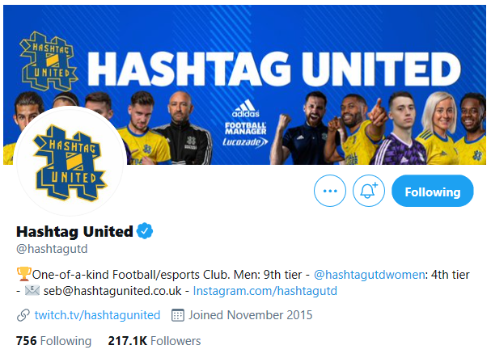Screen dimensions: 491x358
Task: View the 217.1K Followers list
Action: click(x=154, y=341)
